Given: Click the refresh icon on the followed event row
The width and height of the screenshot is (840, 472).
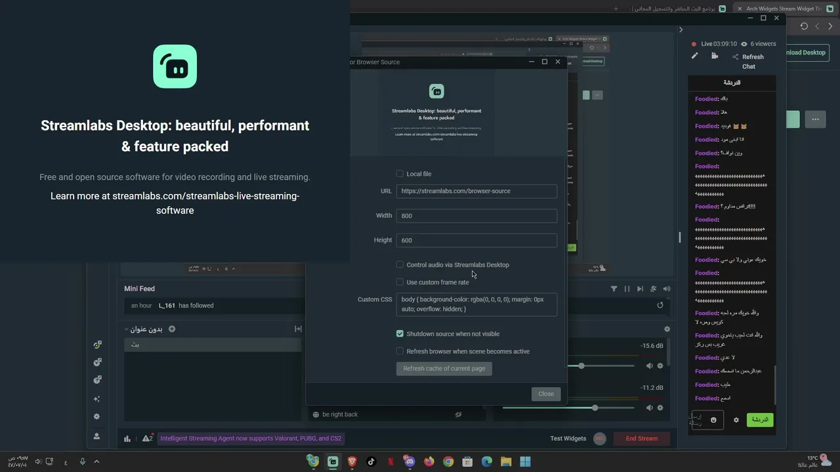Looking at the screenshot, I should 660,305.
